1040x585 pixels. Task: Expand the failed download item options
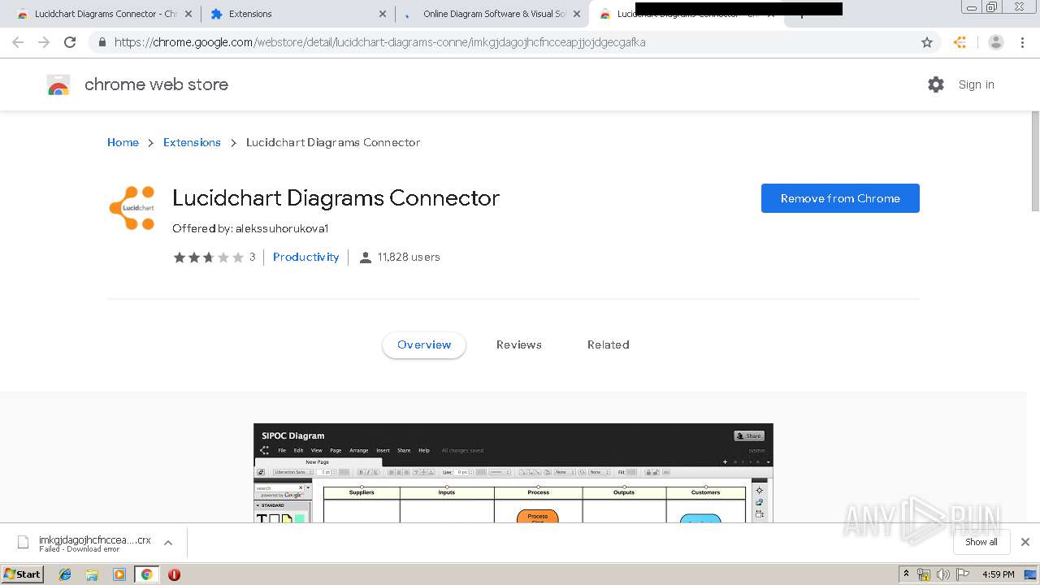[x=168, y=543]
